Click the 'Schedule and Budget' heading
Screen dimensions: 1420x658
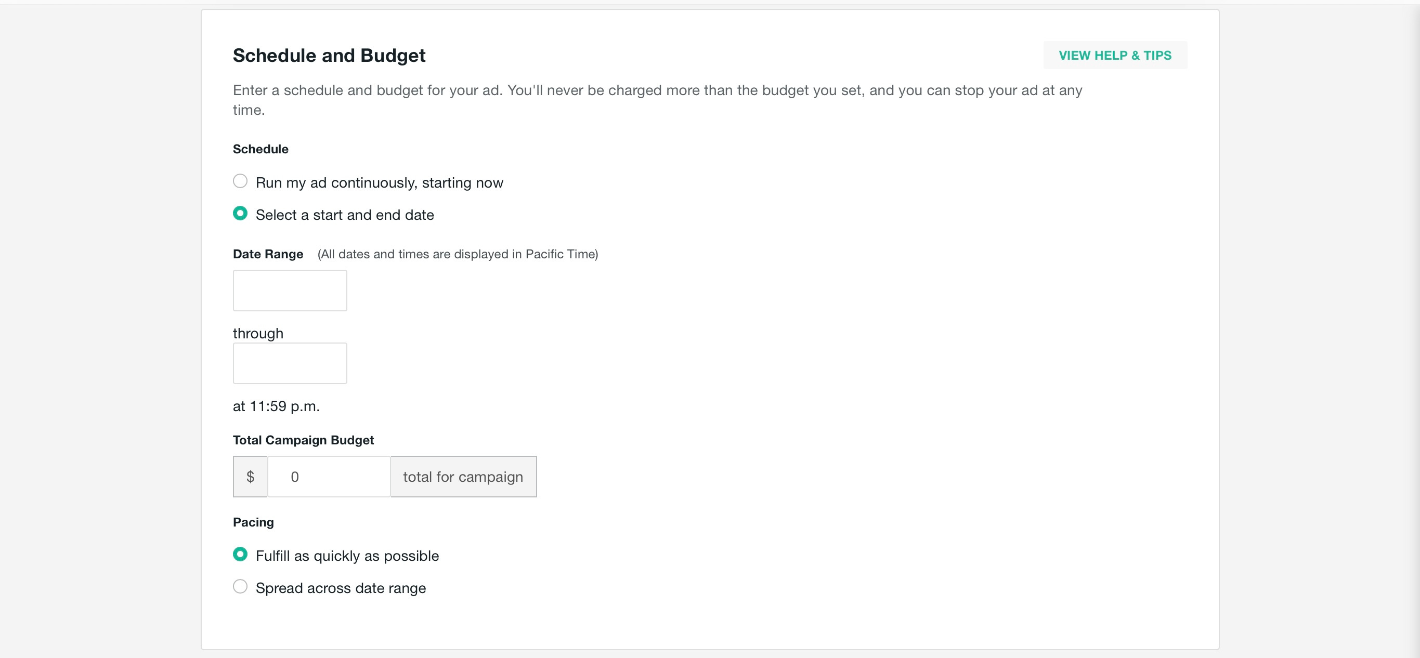click(329, 56)
